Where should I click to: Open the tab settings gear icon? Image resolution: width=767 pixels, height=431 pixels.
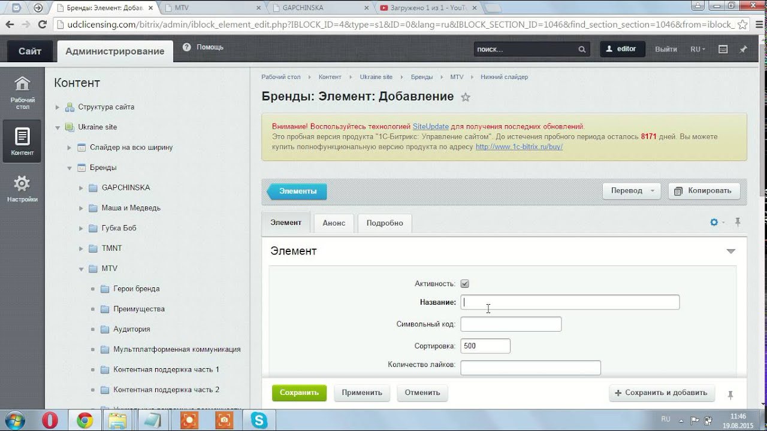coord(714,222)
